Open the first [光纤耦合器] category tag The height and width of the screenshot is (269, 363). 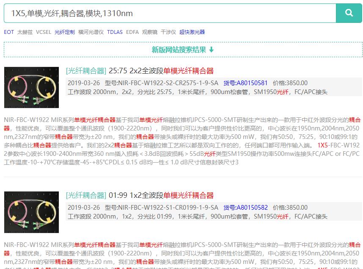pos(86,71)
